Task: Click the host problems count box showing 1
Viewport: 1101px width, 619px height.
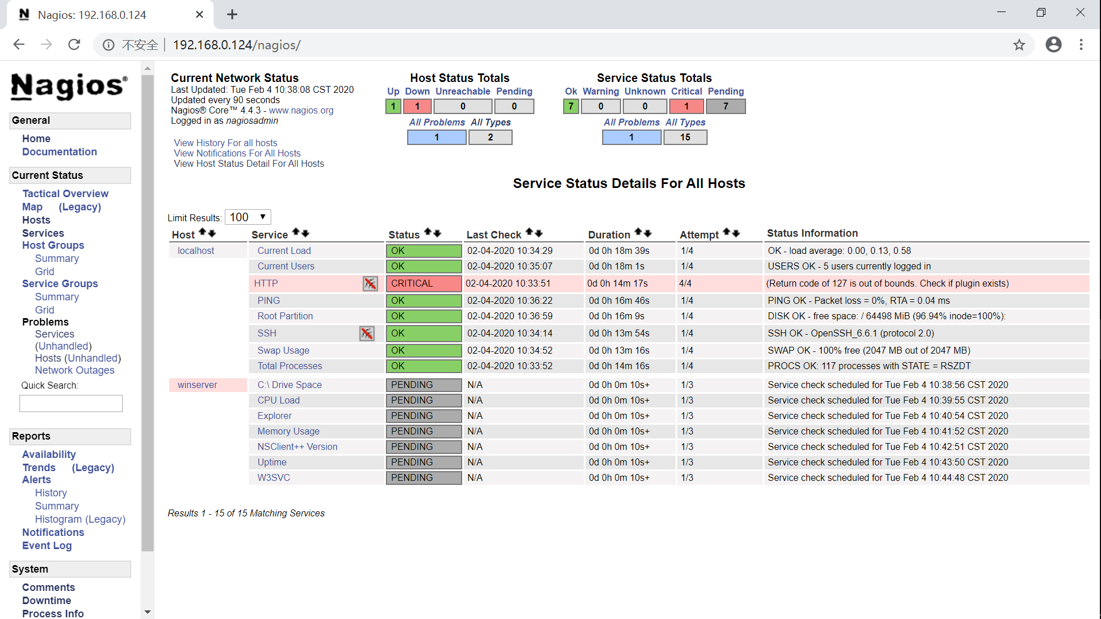Action: [x=436, y=137]
